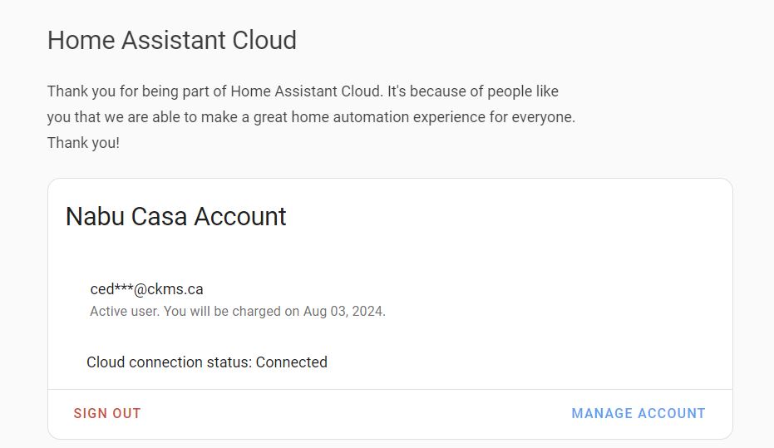The width and height of the screenshot is (774, 448).
Task: Click the Nabu Casa Account card title
Action: (x=175, y=216)
